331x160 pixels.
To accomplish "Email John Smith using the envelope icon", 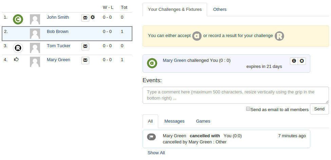I will pyautogui.click(x=85, y=18).
